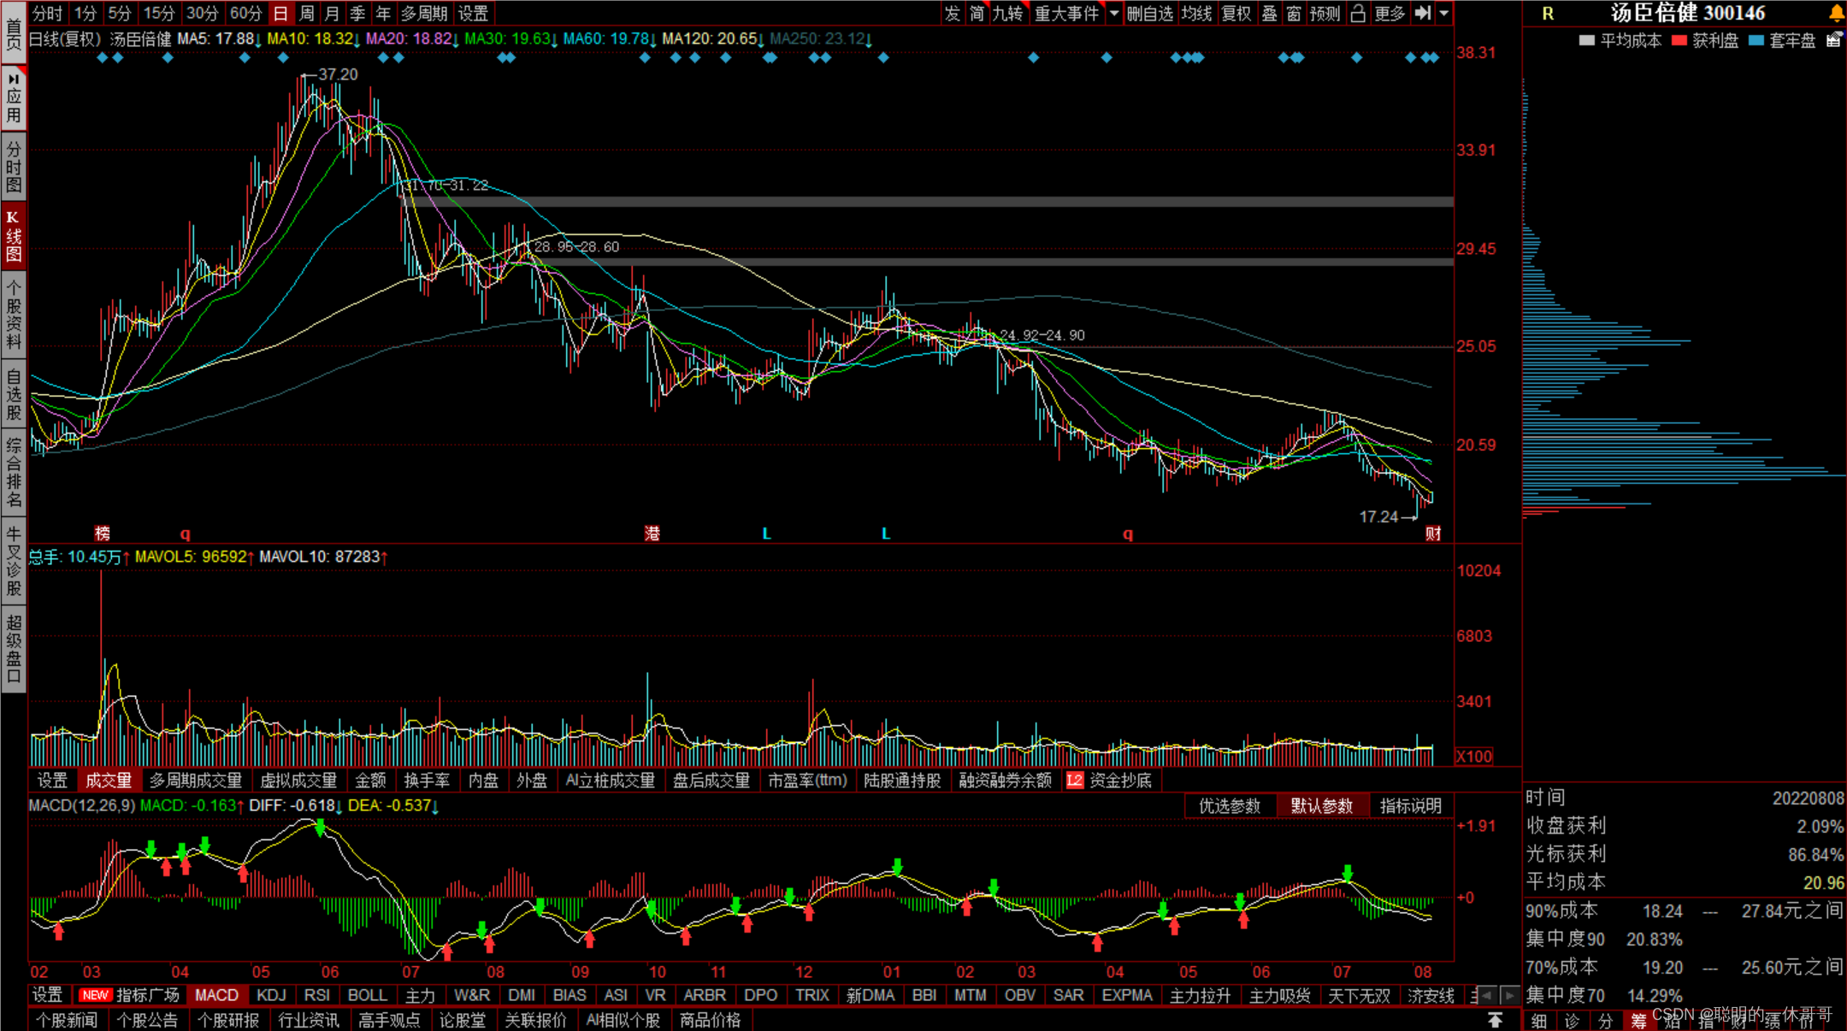Open the last dropdown arrow in top toolbar

[x=1444, y=13]
